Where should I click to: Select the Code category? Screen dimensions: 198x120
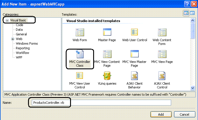pos(20,25)
